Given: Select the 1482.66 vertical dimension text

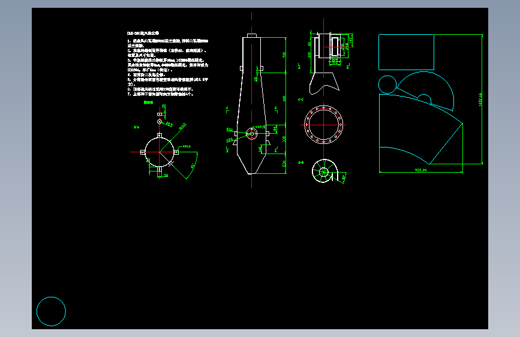Looking at the screenshot, I should [480, 100].
